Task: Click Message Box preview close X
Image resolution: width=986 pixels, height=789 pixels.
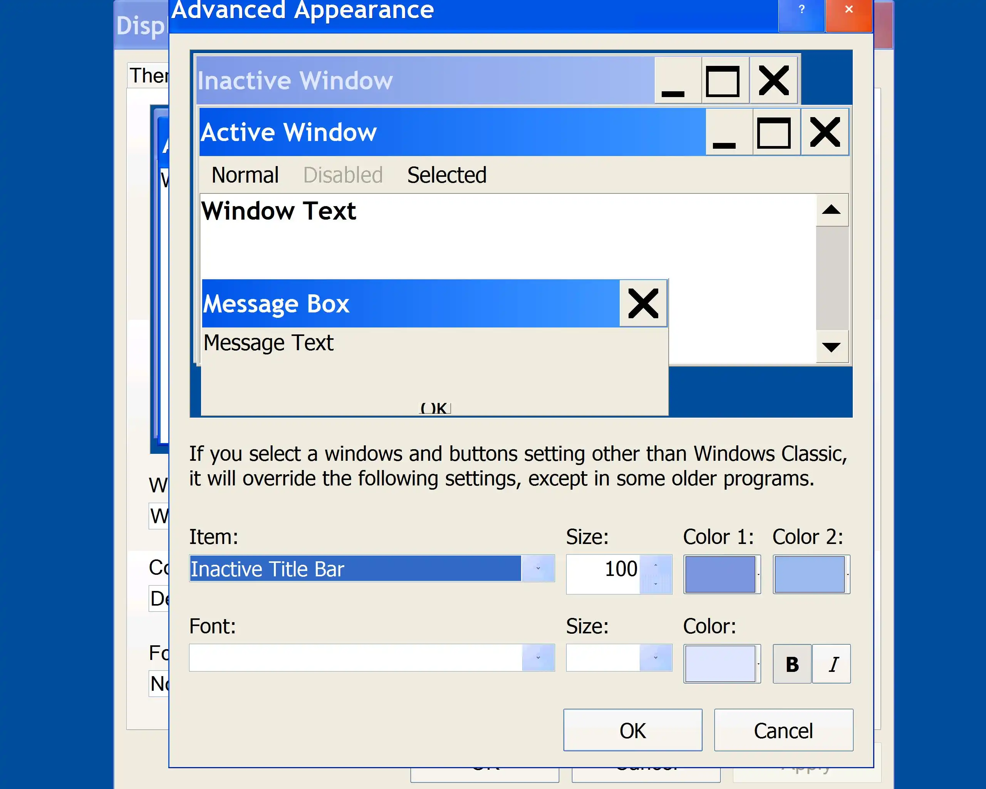Action: (642, 303)
